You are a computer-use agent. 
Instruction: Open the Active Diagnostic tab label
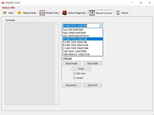77,13
